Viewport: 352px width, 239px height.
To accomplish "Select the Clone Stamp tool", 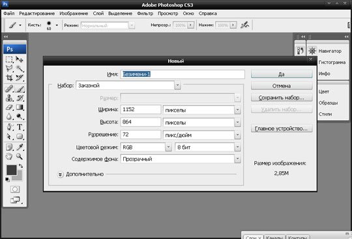I will coord(9,98).
